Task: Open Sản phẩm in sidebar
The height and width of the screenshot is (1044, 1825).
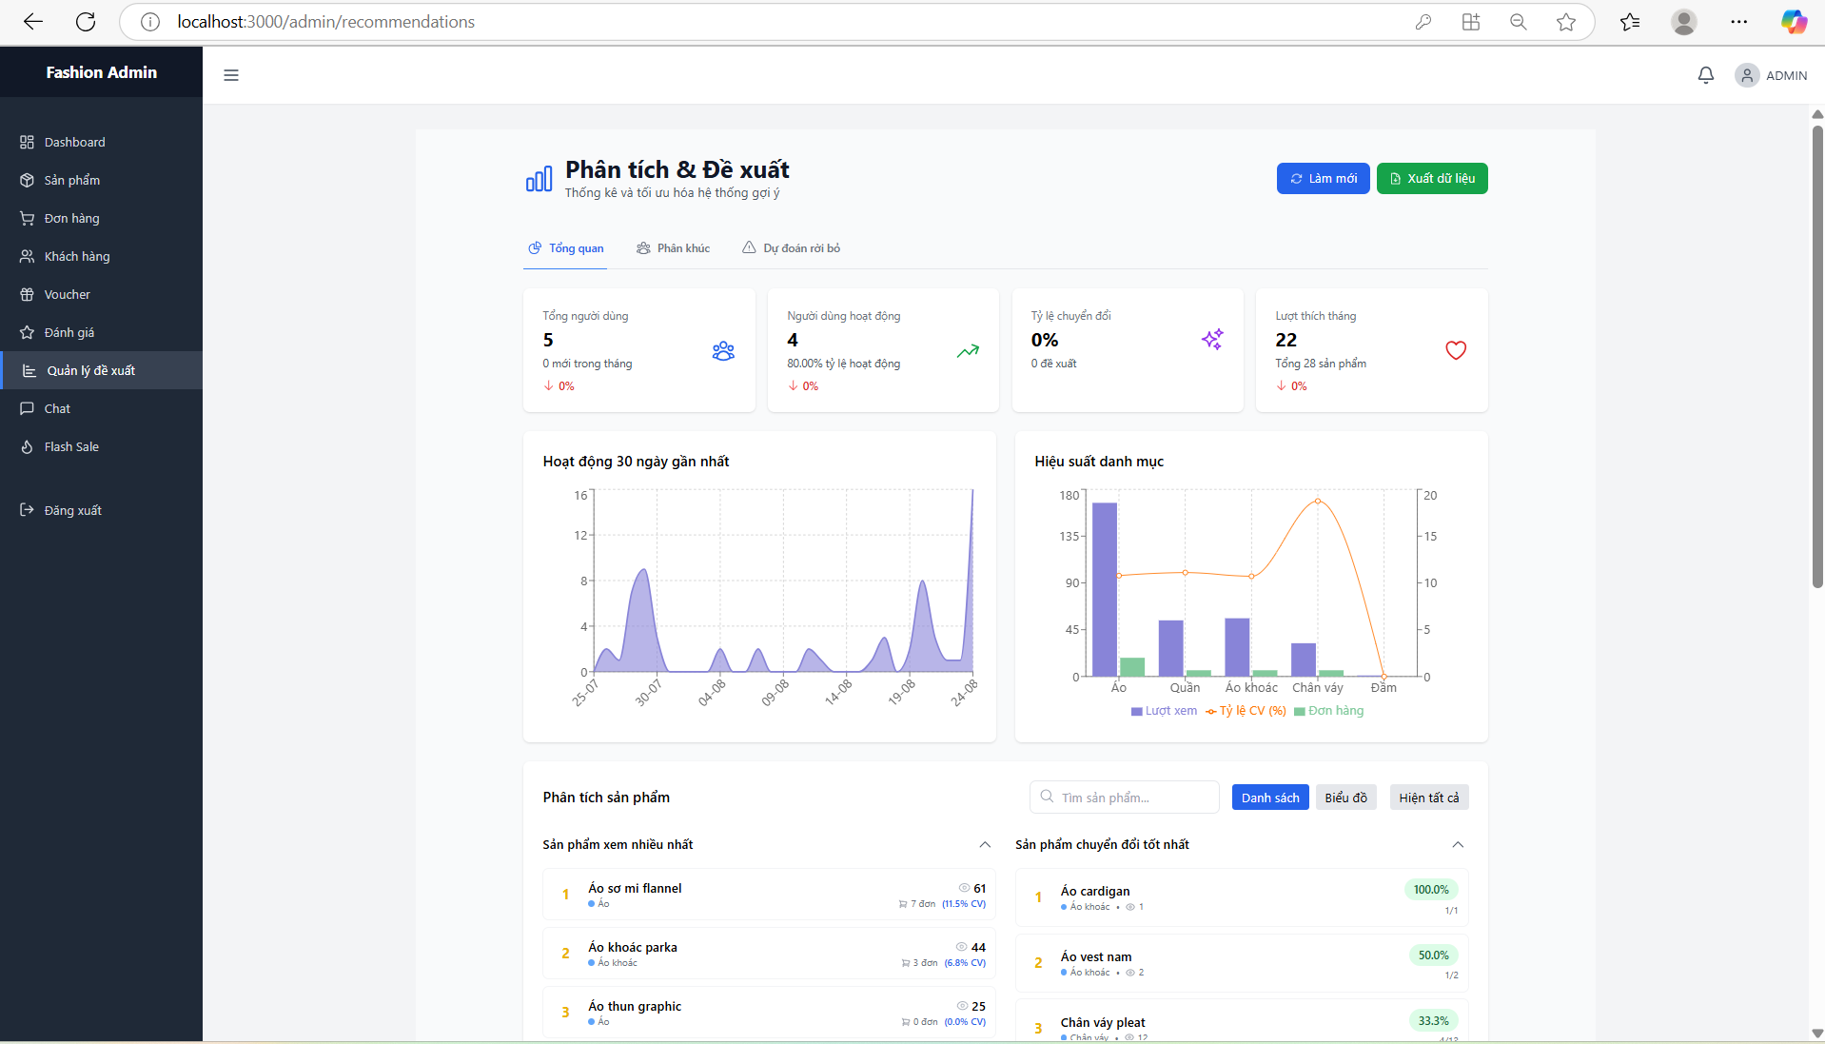Action: (101, 180)
